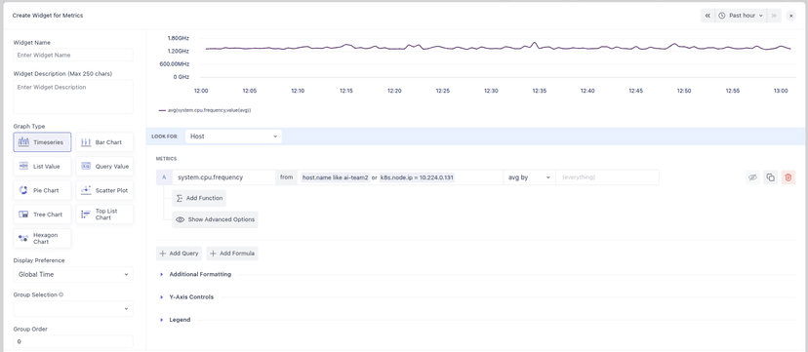
Task: Click Show Advanced Options button
Action: point(216,219)
